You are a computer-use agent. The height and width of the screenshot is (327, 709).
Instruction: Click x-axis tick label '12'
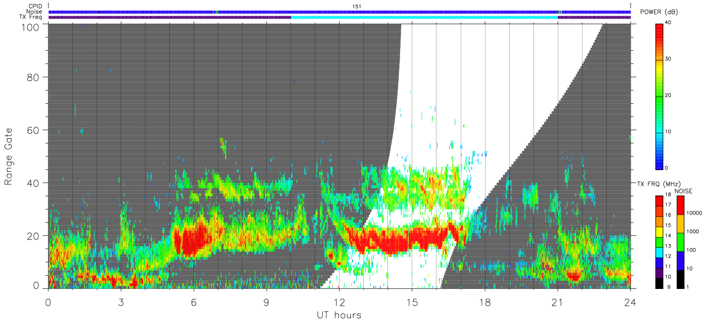[339, 302]
